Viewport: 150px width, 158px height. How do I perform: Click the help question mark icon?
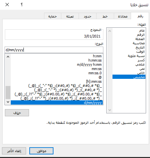point(22,5)
